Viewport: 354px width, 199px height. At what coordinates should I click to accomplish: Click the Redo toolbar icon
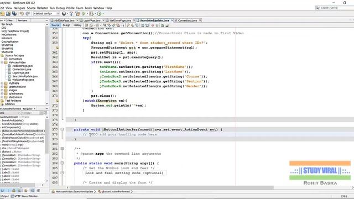(x=28, y=14)
